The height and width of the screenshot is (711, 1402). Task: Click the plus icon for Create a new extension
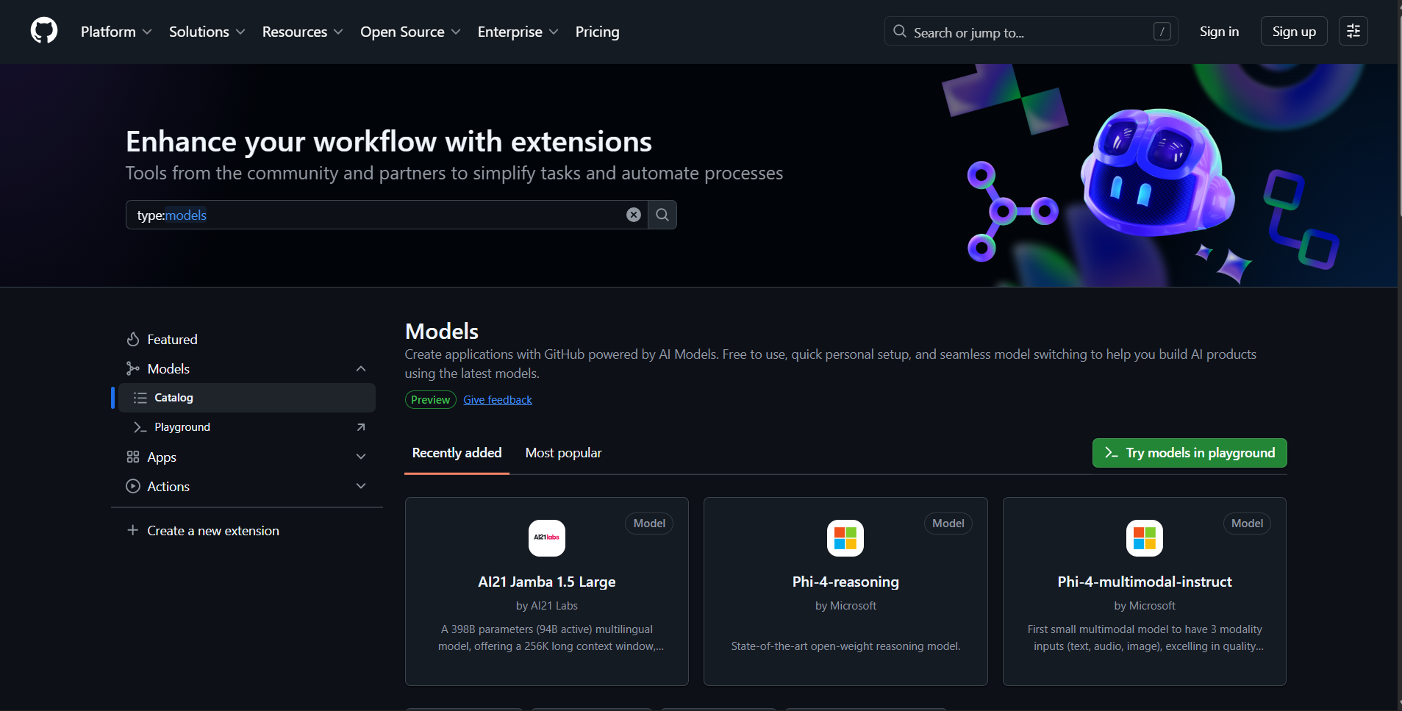tap(133, 529)
